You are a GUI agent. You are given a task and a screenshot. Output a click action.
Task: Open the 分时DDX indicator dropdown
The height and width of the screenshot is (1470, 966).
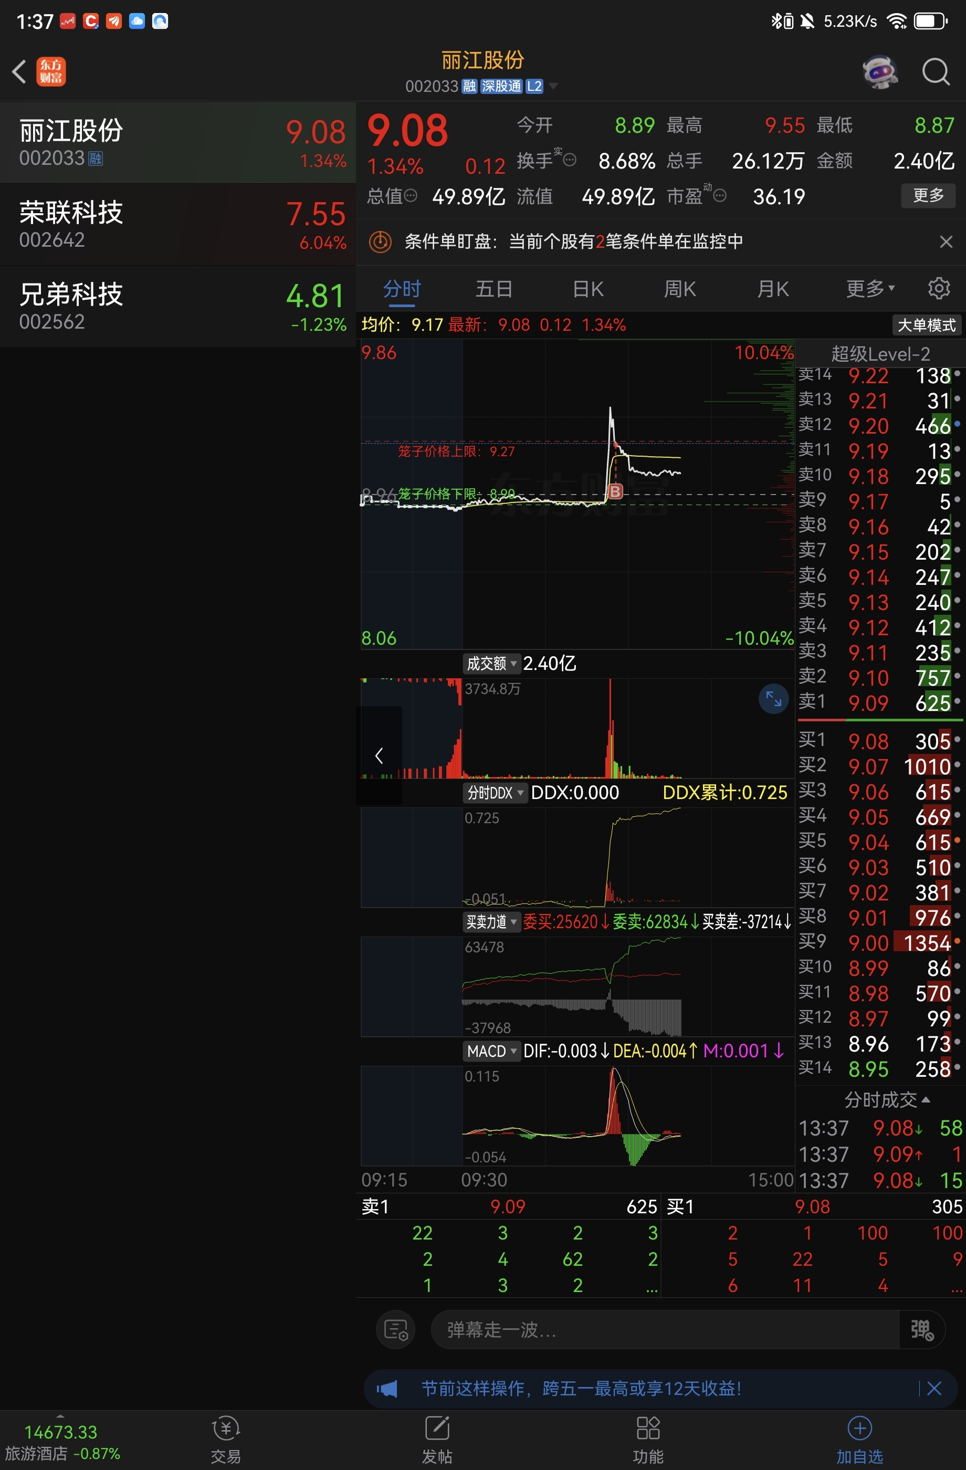pyautogui.click(x=495, y=792)
